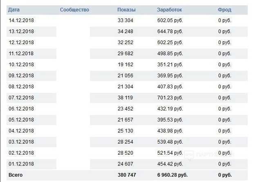Click the total earnings 6 960.28 руб.
This screenshot has width=255, height=182.
172,175
